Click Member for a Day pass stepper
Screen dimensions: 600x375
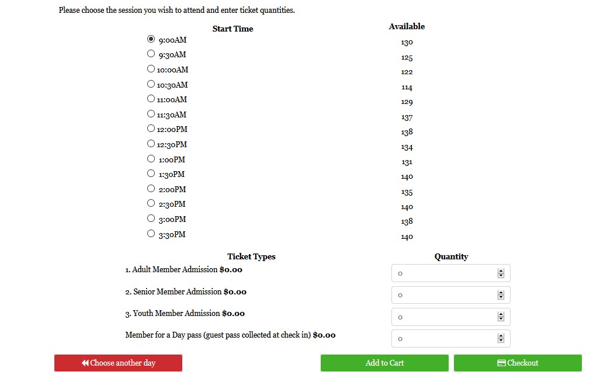click(x=501, y=339)
